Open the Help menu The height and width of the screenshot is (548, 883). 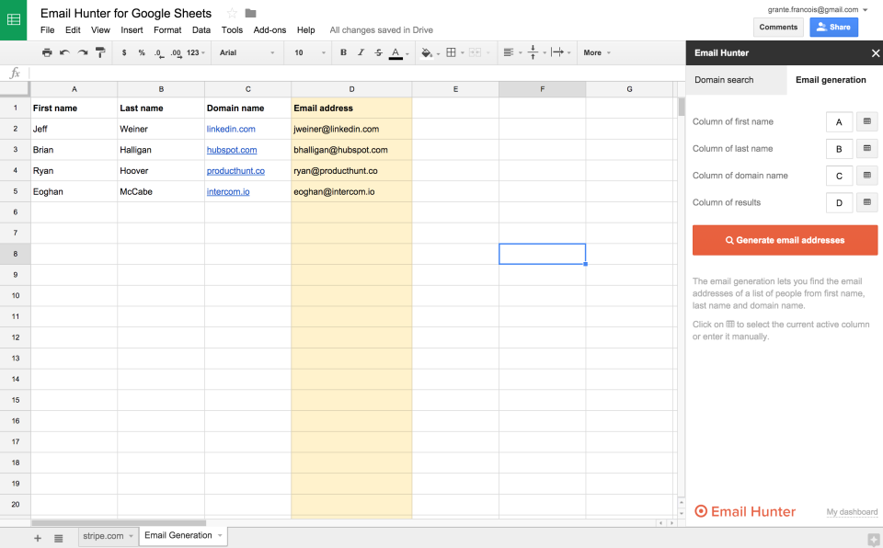(305, 29)
